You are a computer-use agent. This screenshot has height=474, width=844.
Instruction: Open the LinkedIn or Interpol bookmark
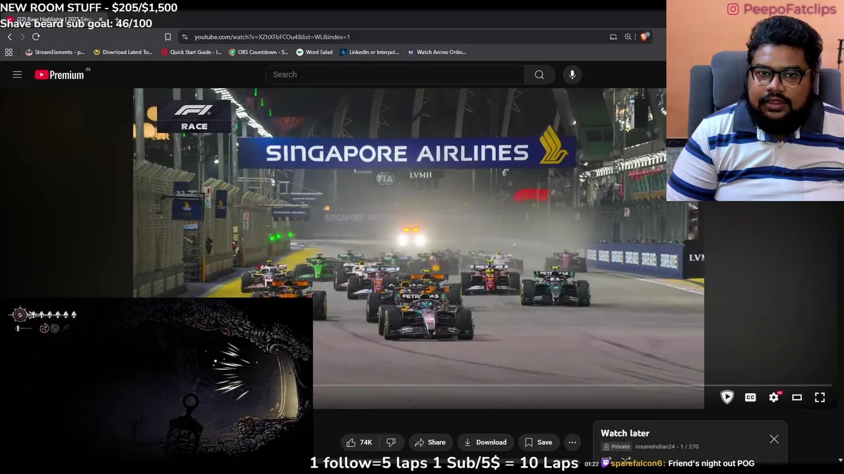369,52
